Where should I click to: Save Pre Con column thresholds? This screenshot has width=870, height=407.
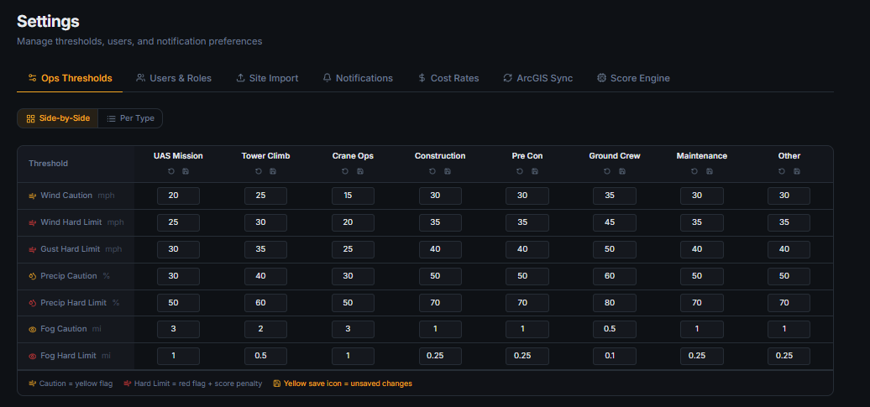pos(534,171)
